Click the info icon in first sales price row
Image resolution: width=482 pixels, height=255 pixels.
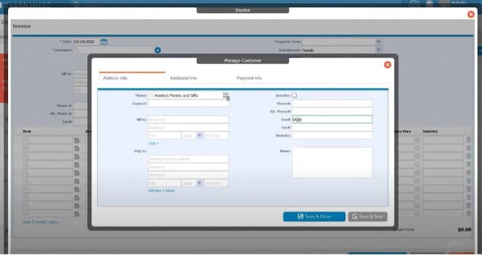[416, 141]
